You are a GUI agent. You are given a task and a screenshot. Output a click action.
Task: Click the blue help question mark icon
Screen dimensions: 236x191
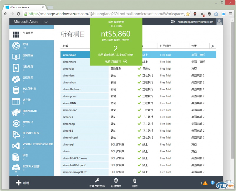(x=212, y=182)
